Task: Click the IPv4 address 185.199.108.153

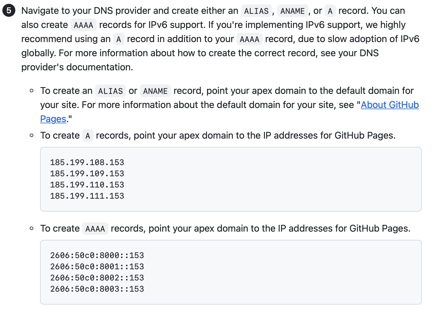Action: coord(87,162)
